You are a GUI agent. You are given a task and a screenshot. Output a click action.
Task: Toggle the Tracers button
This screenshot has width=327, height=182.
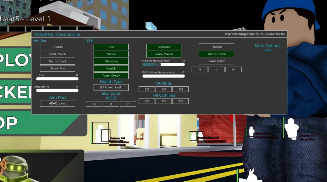(216, 47)
